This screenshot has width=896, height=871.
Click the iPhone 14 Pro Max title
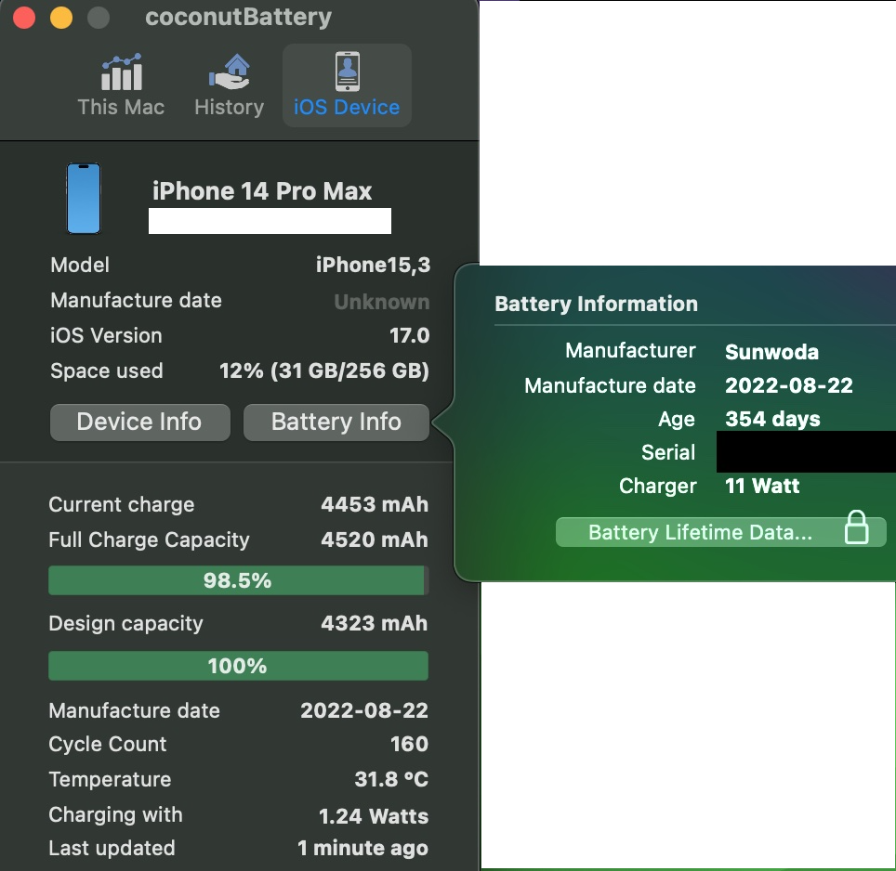[x=262, y=191]
